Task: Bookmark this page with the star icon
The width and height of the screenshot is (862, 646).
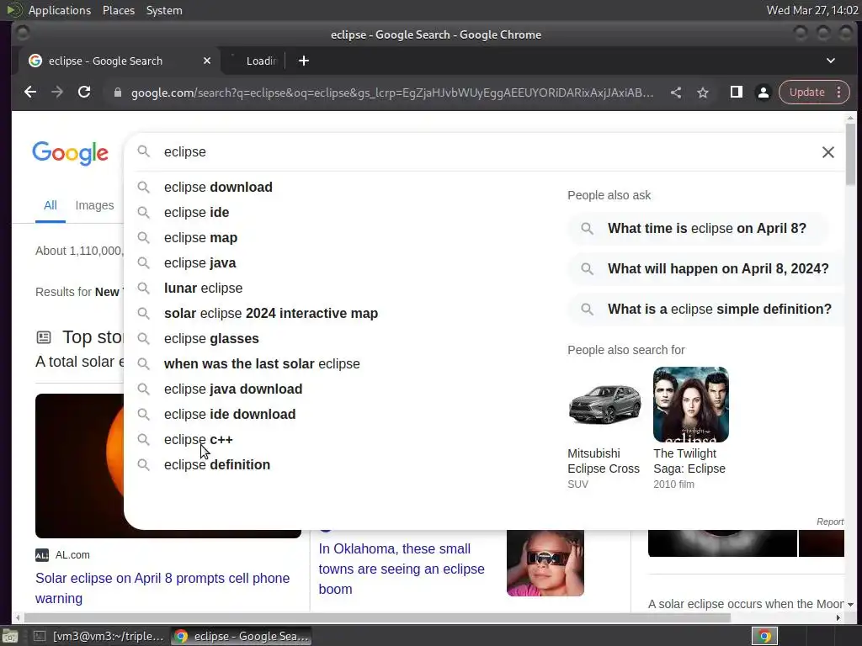Action: click(703, 93)
